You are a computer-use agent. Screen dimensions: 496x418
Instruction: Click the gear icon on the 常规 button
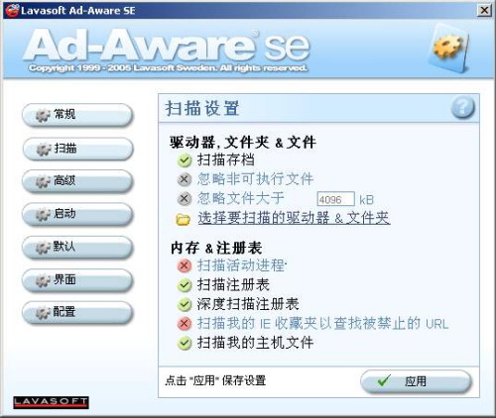click(44, 115)
